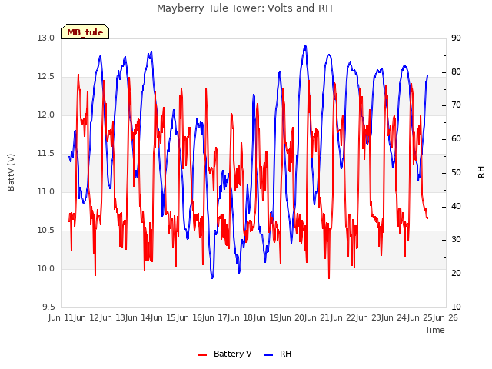The width and height of the screenshot is (492, 369).
Task: Click the 14Jun date tick label
Action: (x=151, y=317)
